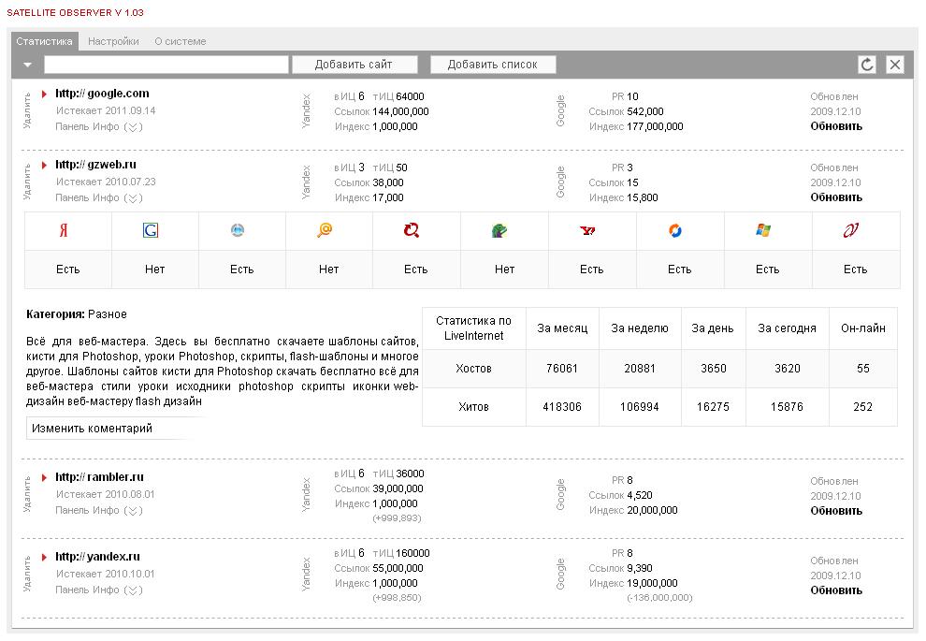The image size is (926, 641).
Task: Click the Хостов monthly value 76061
Action: [562, 369]
